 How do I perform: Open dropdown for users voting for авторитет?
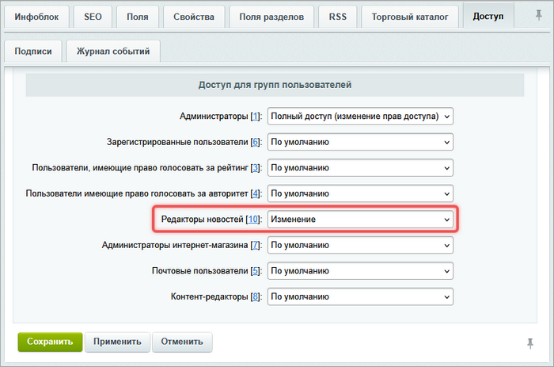coord(360,193)
